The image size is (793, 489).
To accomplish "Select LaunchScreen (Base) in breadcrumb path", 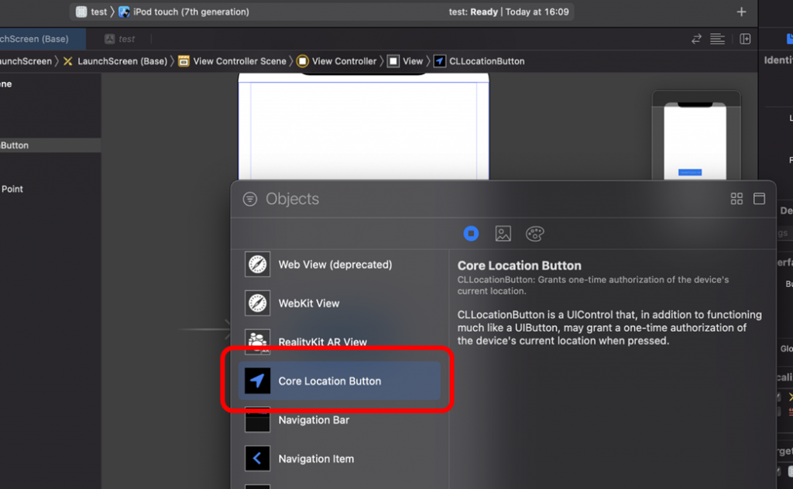I will pos(116,61).
